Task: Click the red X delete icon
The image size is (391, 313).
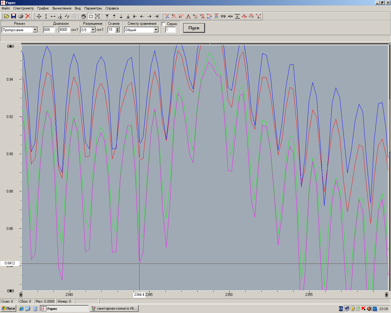Action: coord(28,16)
